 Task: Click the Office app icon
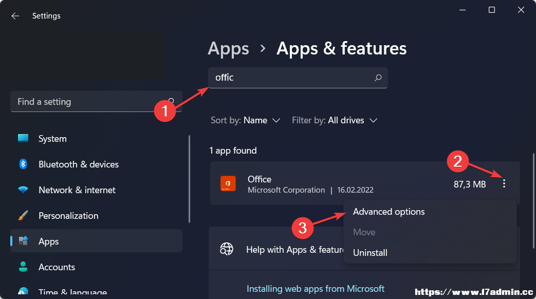(228, 183)
